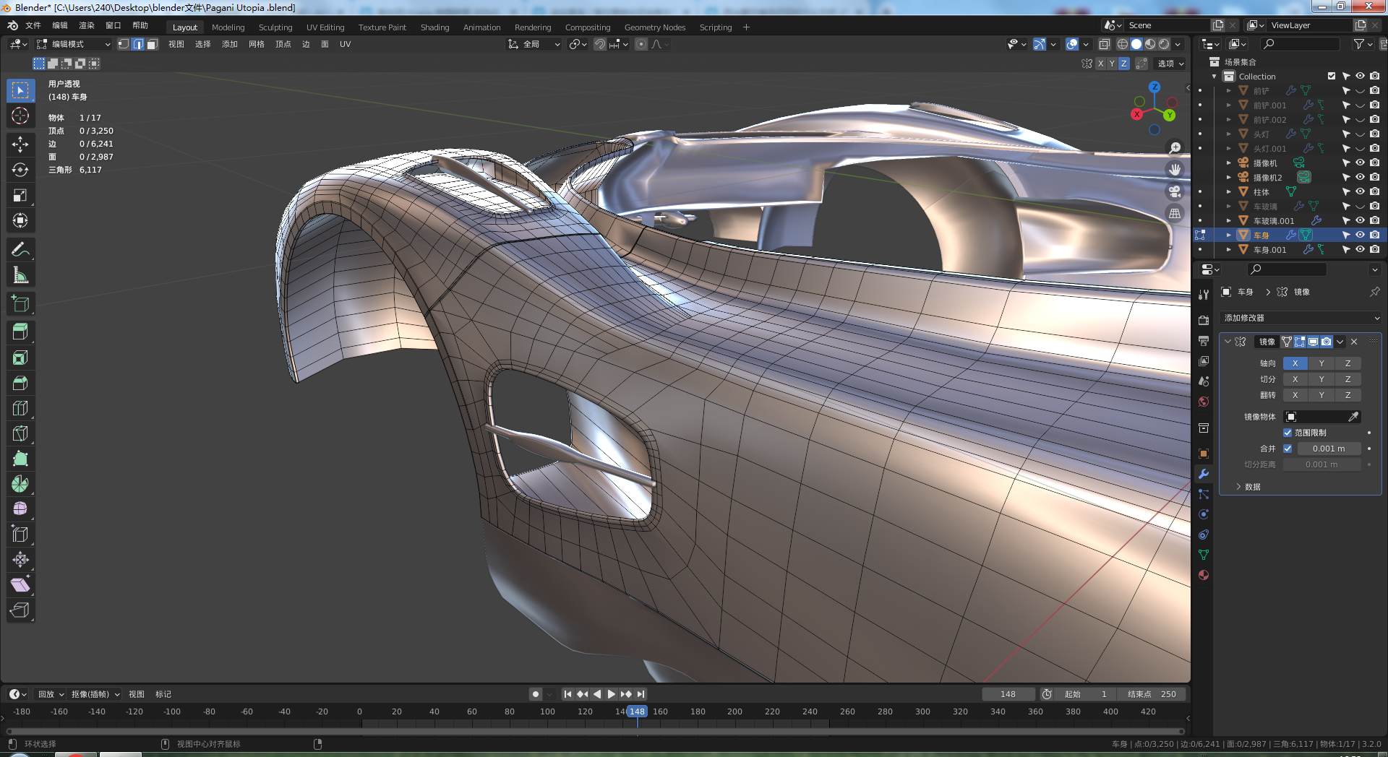Select the Rotate tool in left toolbar
Viewport: 1388px width, 757px height.
20,170
